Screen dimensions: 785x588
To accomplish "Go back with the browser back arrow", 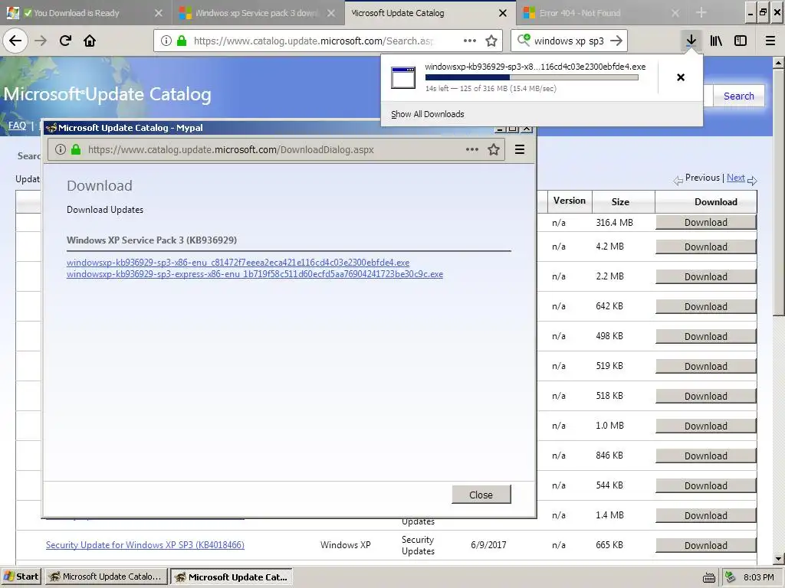I will 15,41.
